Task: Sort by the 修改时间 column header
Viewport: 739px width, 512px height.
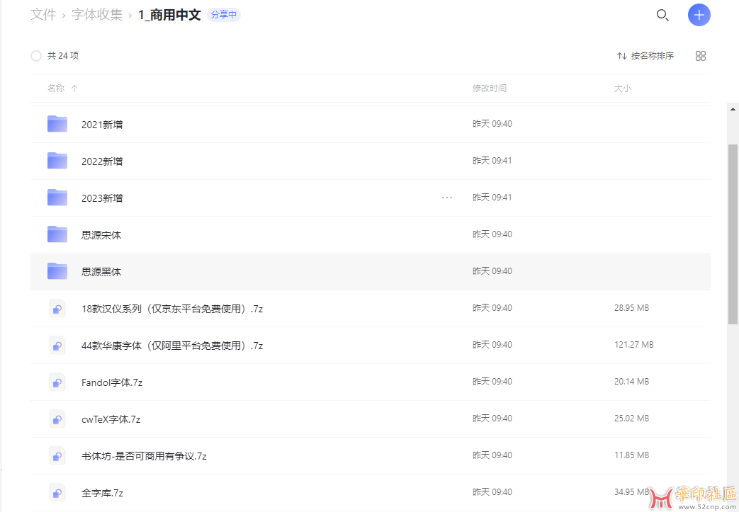Action: tap(490, 89)
